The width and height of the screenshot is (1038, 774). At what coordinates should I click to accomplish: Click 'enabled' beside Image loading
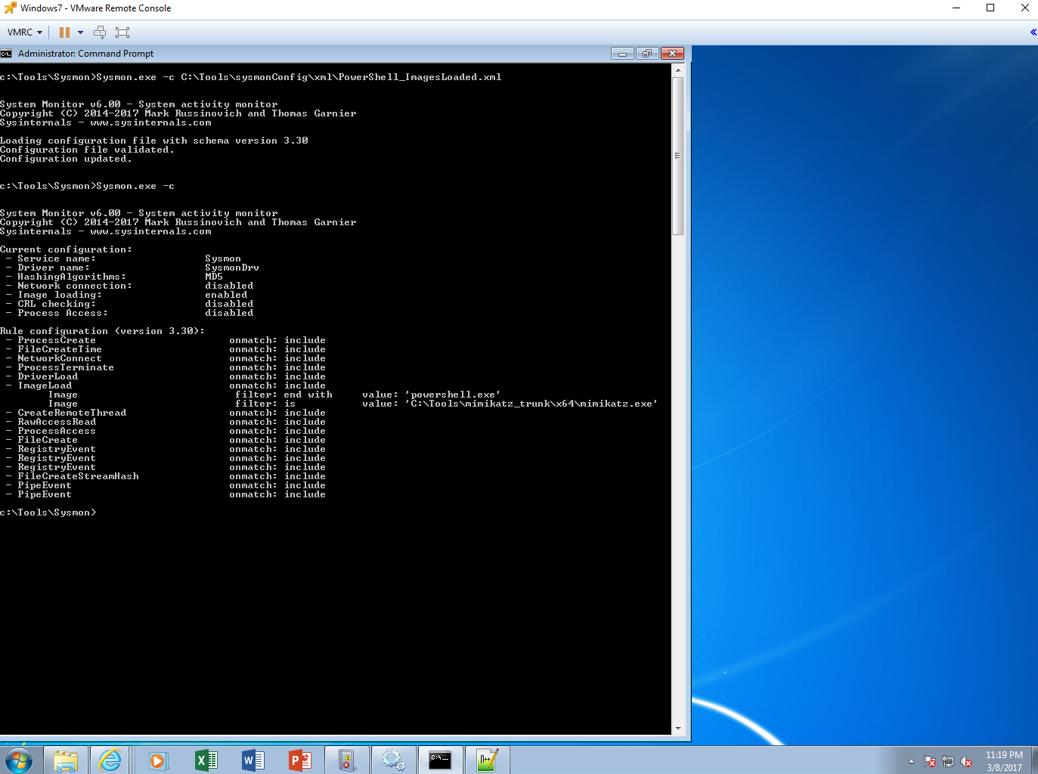click(x=226, y=295)
